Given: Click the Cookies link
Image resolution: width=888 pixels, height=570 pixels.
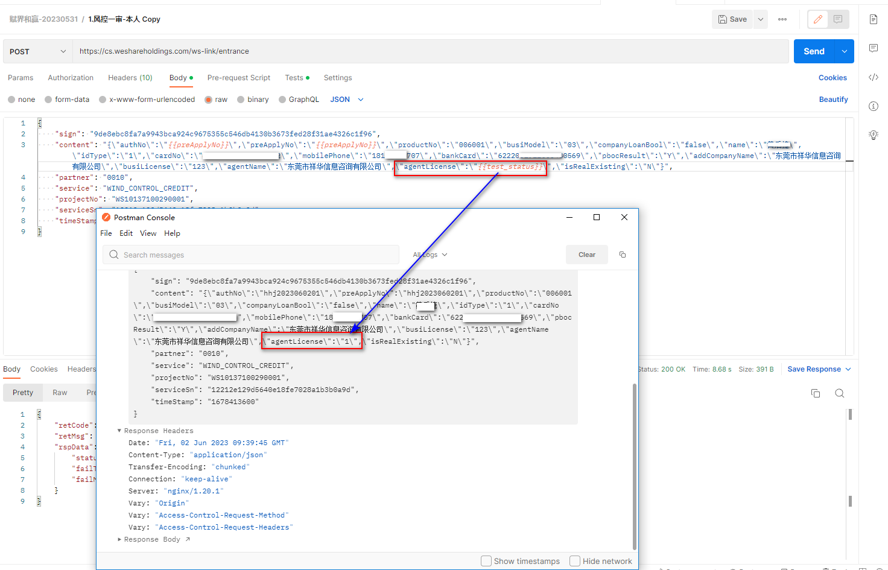Looking at the screenshot, I should [x=832, y=78].
